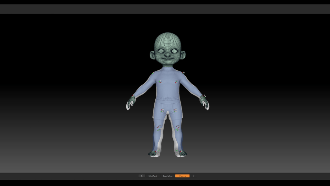This screenshot has width=330, height=186.
Task: Click the character's nose on wireframe mesh
Action: click(x=168, y=55)
